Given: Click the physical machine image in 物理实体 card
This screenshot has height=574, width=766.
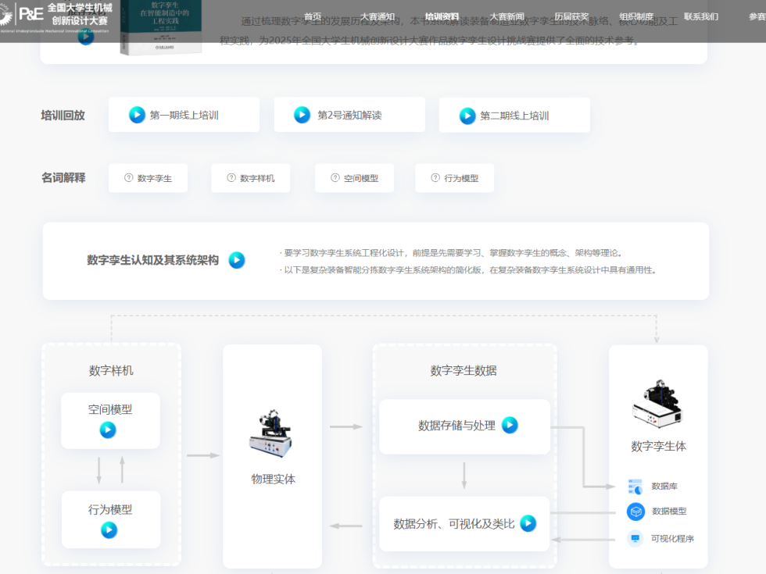Looking at the screenshot, I should (x=272, y=432).
